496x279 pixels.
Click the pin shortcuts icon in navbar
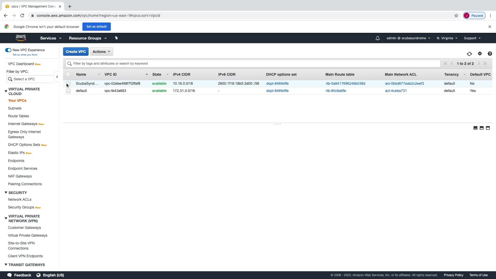pos(116,38)
